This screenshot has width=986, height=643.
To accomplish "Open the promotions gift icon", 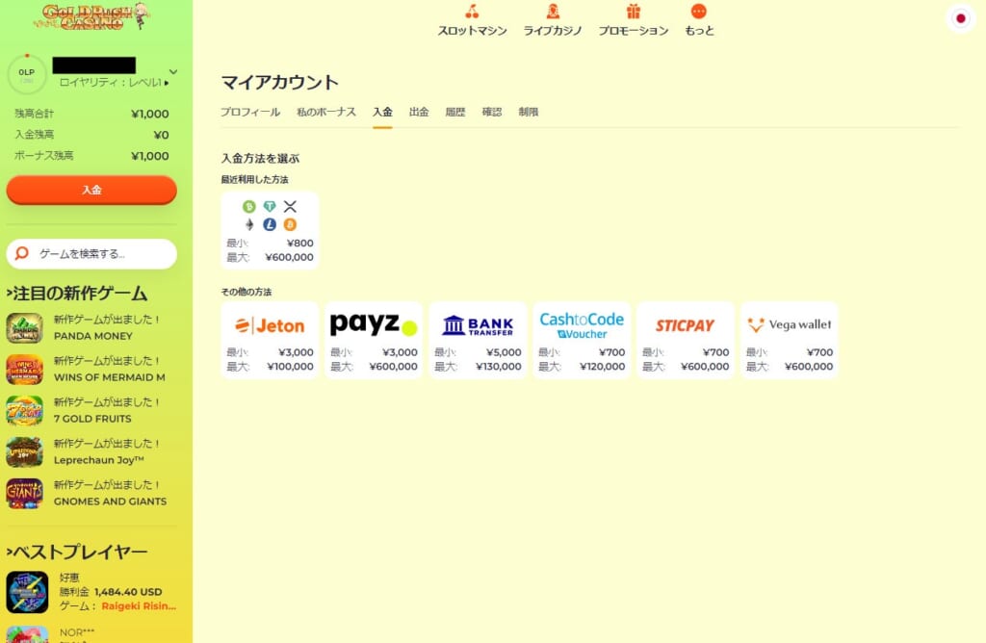I will click(634, 12).
